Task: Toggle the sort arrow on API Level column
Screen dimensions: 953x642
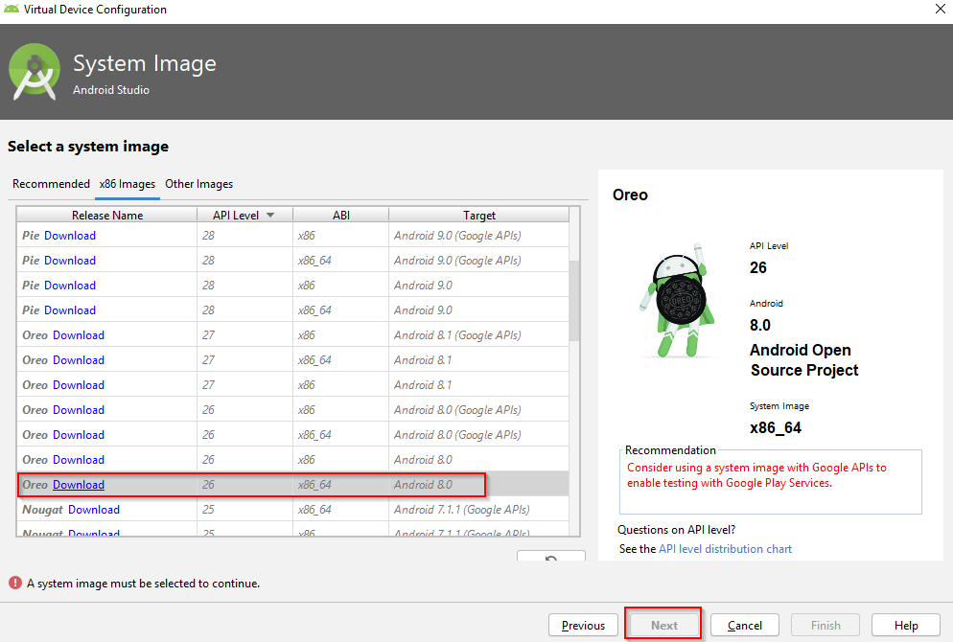Action: [x=270, y=215]
